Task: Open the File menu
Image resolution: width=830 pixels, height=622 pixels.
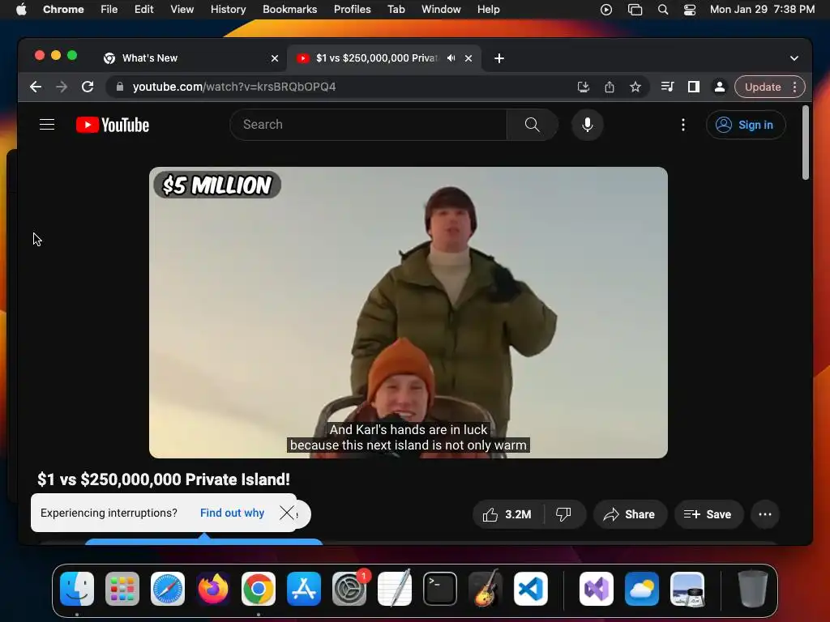Action: point(109,10)
